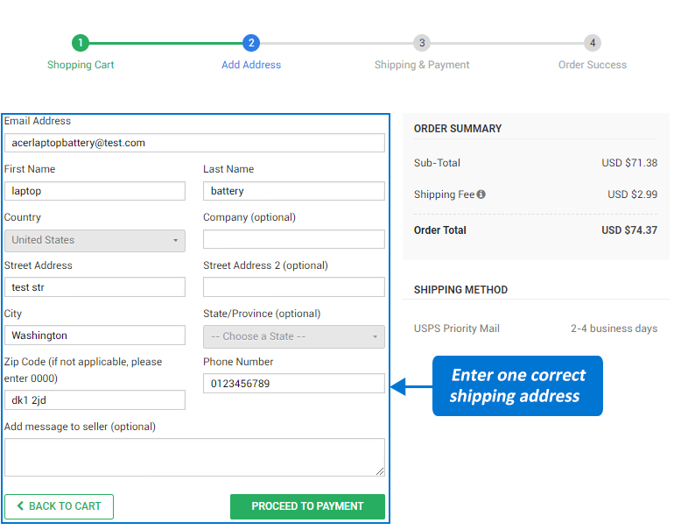Click step 4 Order Success circle
674x530 pixels.
[x=593, y=43]
